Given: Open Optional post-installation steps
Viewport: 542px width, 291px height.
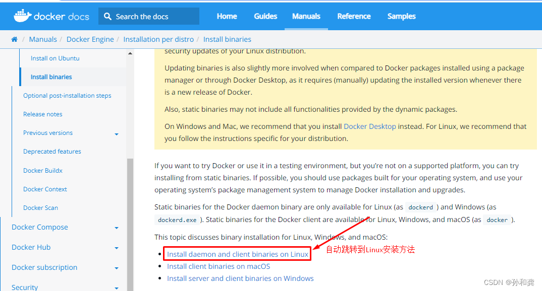Looking at the screenshot, I should click(x=67, y=96).
